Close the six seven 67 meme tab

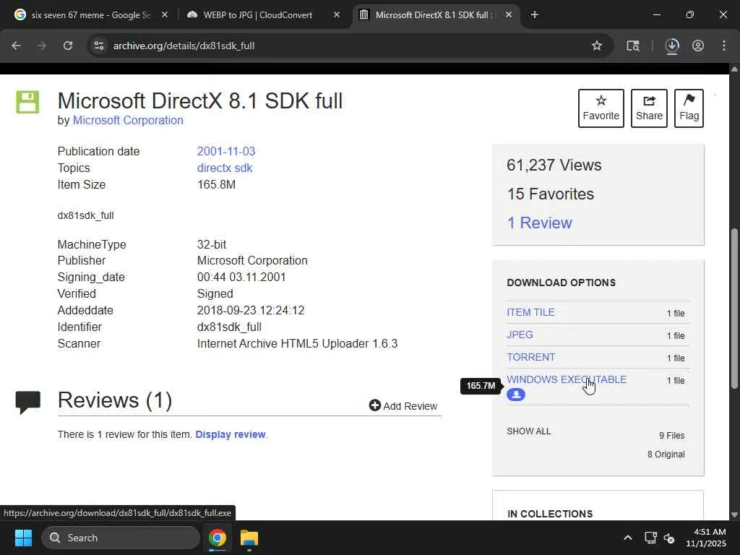165,15
